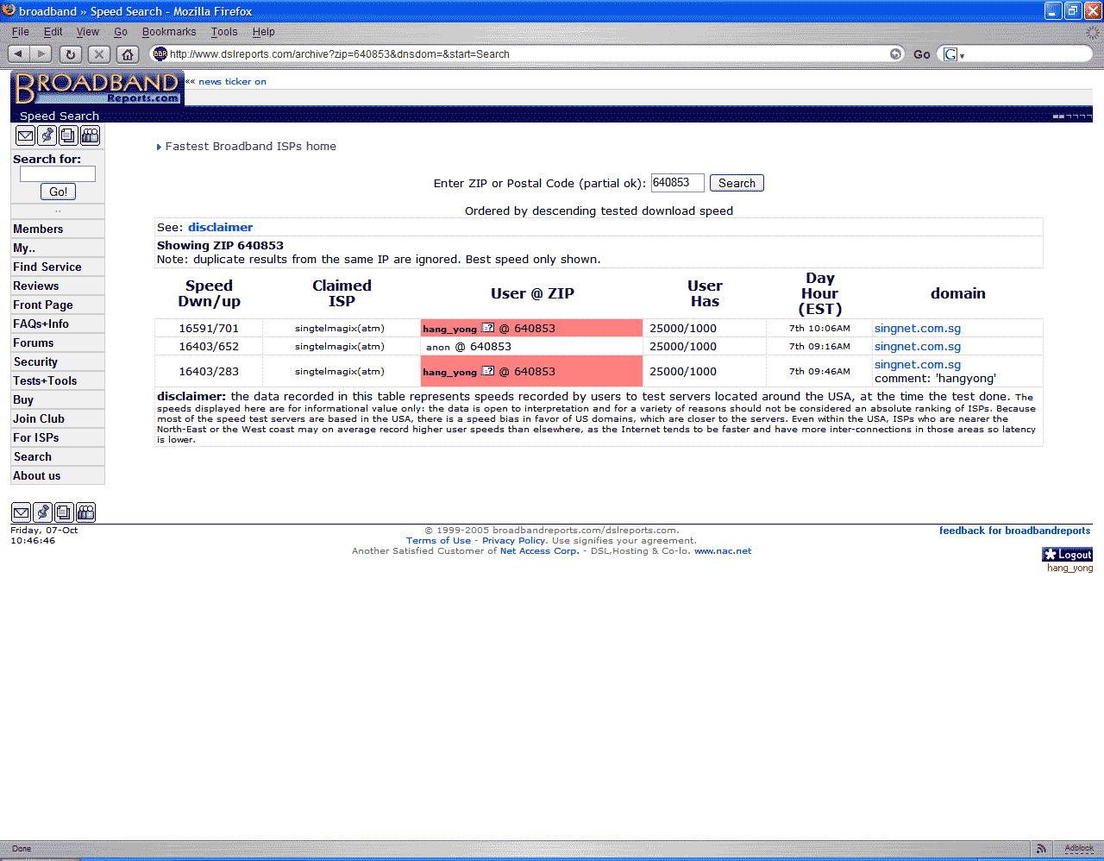Viewport: 1104px width, 861px height.
Task: Open the Bookmarks menu
Action: [x=169, y=32]
